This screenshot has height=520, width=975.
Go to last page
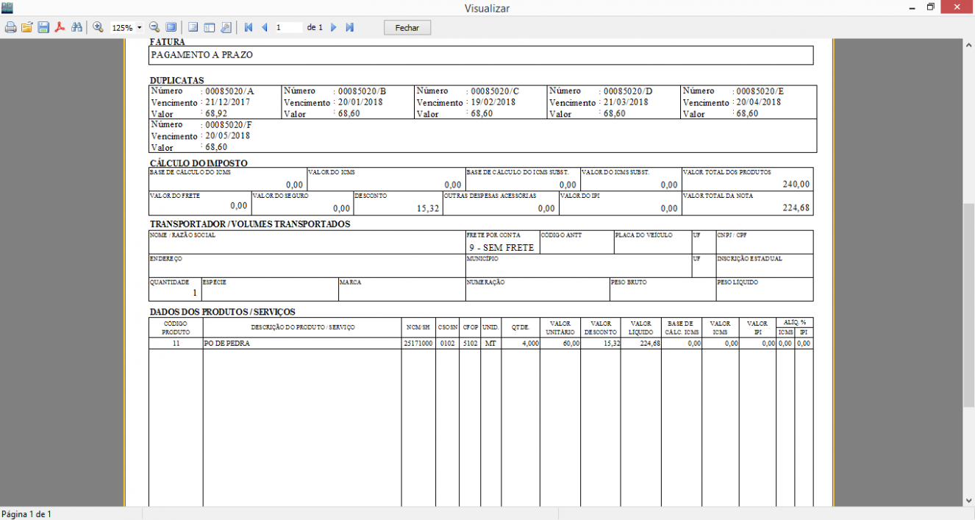pyautogui.click(x=350, y=27)
